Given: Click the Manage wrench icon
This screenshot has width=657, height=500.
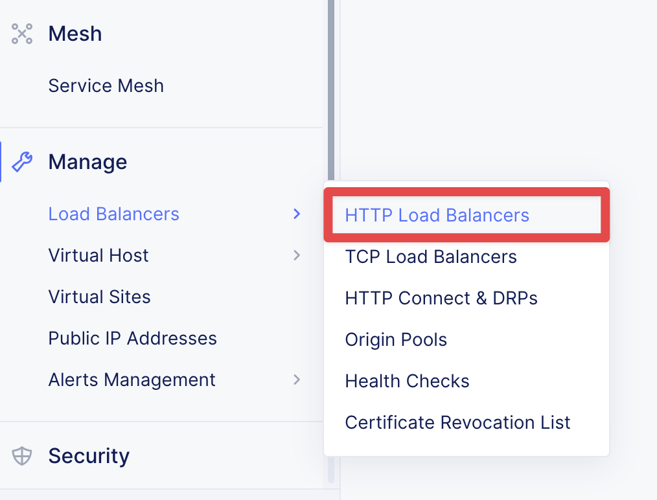Looking at the screenshot, I should tap(22, 162).
